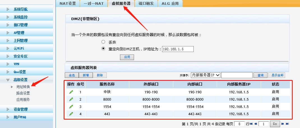300x128 pixels.
Task: Open 应用服务 submenu item
Action: 23,100
